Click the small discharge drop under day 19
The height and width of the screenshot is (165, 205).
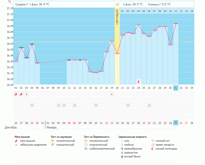click(112, 94)
